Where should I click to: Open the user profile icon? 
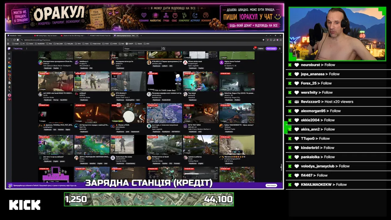pyautogui.click(x=280, y=49)
